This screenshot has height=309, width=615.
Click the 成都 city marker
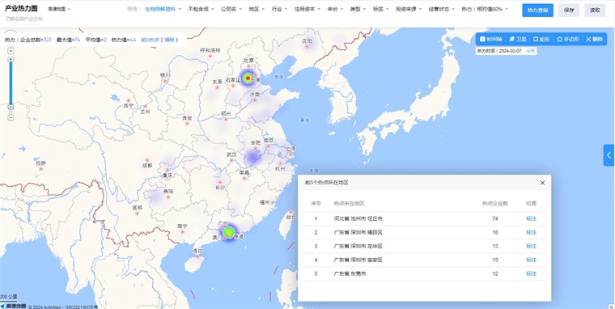[147, 160]
